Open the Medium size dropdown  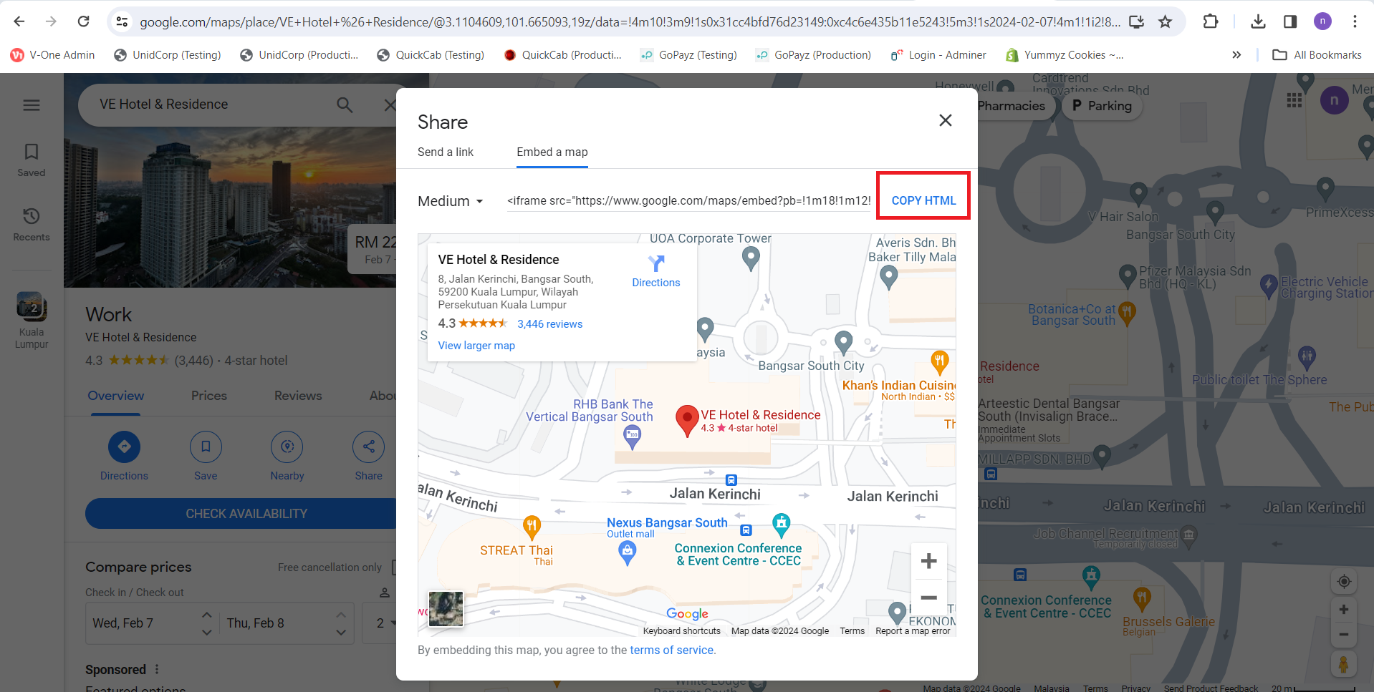pos(451,201)
